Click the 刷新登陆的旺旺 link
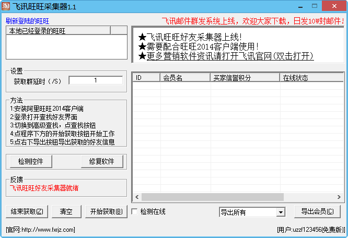The image size is (348, 238). coord(27,21)
